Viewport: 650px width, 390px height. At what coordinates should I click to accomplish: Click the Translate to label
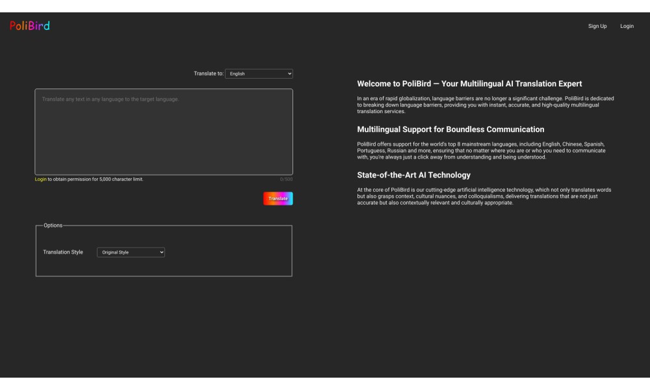(x=209, y=73)
